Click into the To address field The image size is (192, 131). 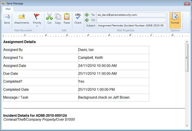click(x=131, y=15)
